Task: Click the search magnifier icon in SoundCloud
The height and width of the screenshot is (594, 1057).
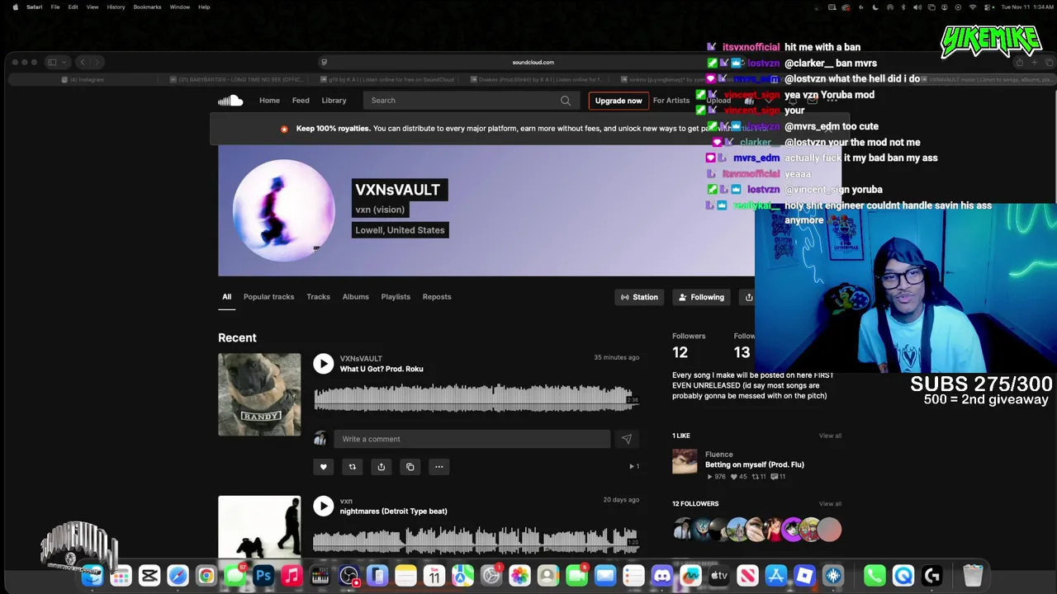Action: [x=566, y=101]
